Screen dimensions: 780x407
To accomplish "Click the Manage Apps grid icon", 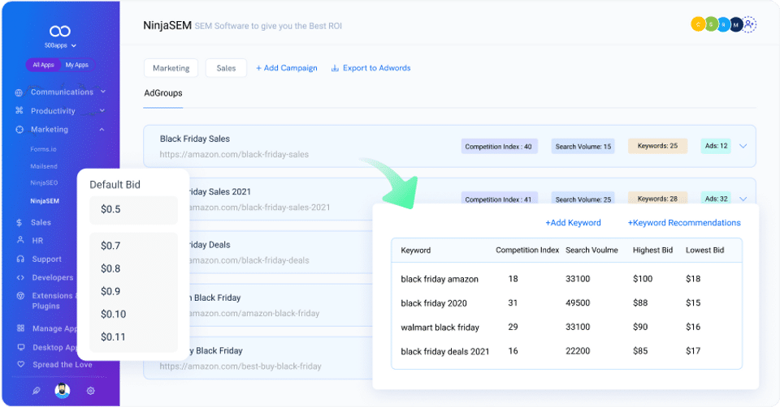I will pos(20,328).
